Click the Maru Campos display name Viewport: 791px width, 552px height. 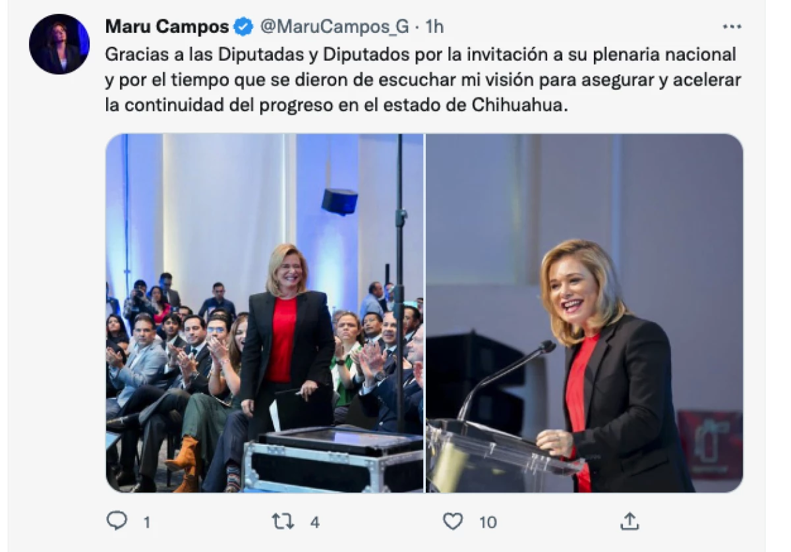pos(167,27)
